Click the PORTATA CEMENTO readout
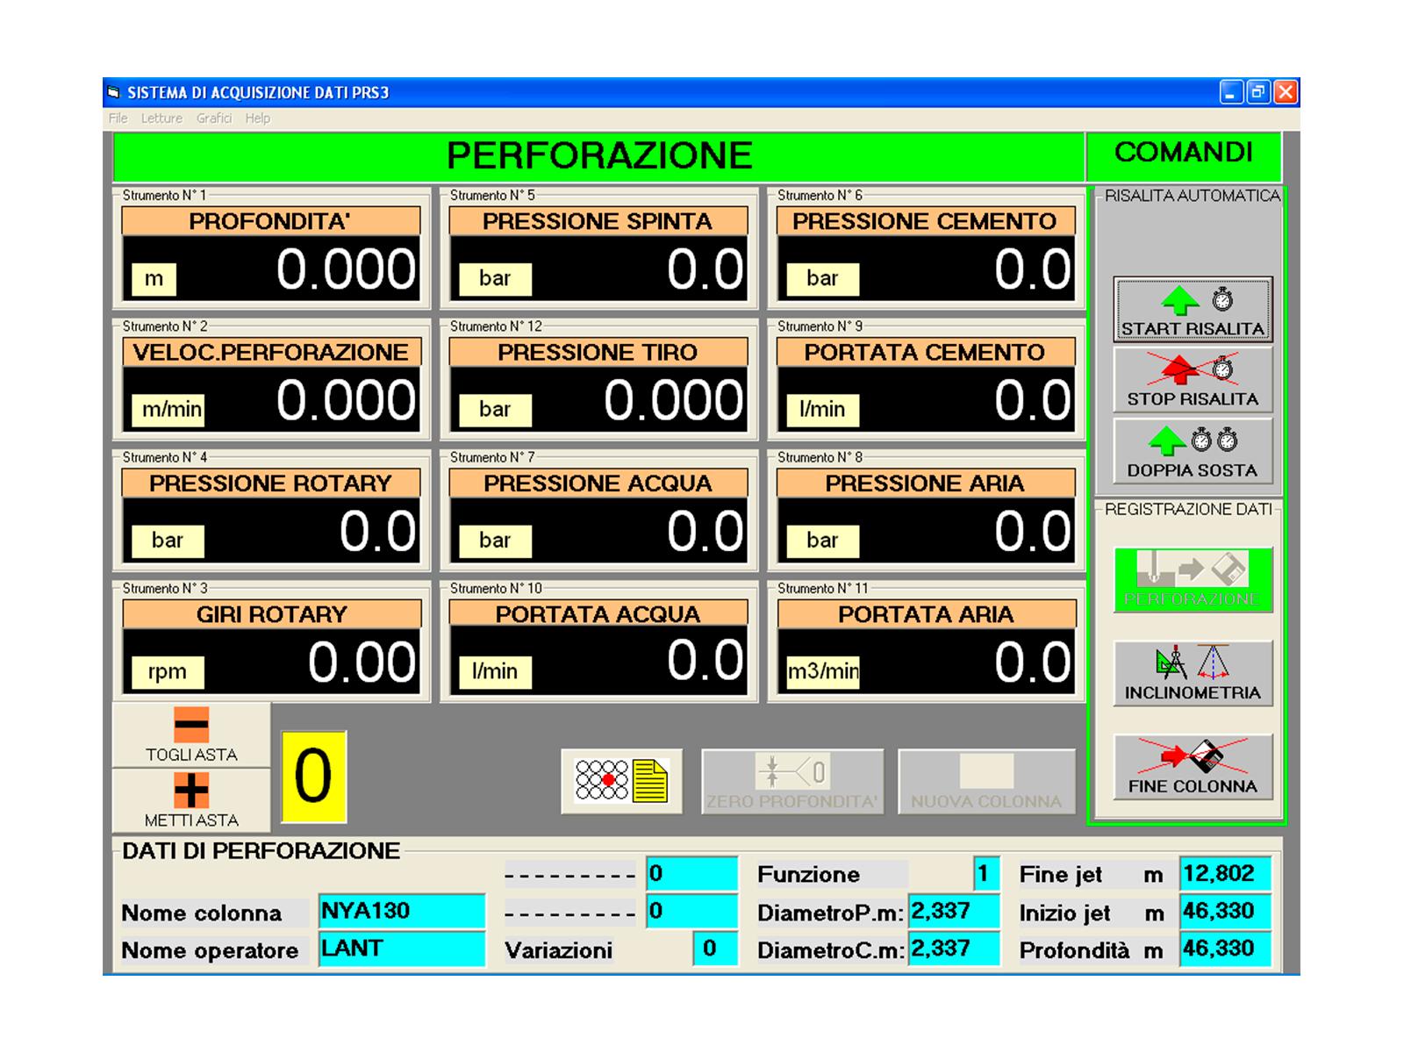Image resolution: width=1404 pixels, height=1053 pixels. coord(926,399)
